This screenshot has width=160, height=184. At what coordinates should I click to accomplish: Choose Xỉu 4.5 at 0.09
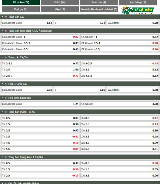[120, 143]
